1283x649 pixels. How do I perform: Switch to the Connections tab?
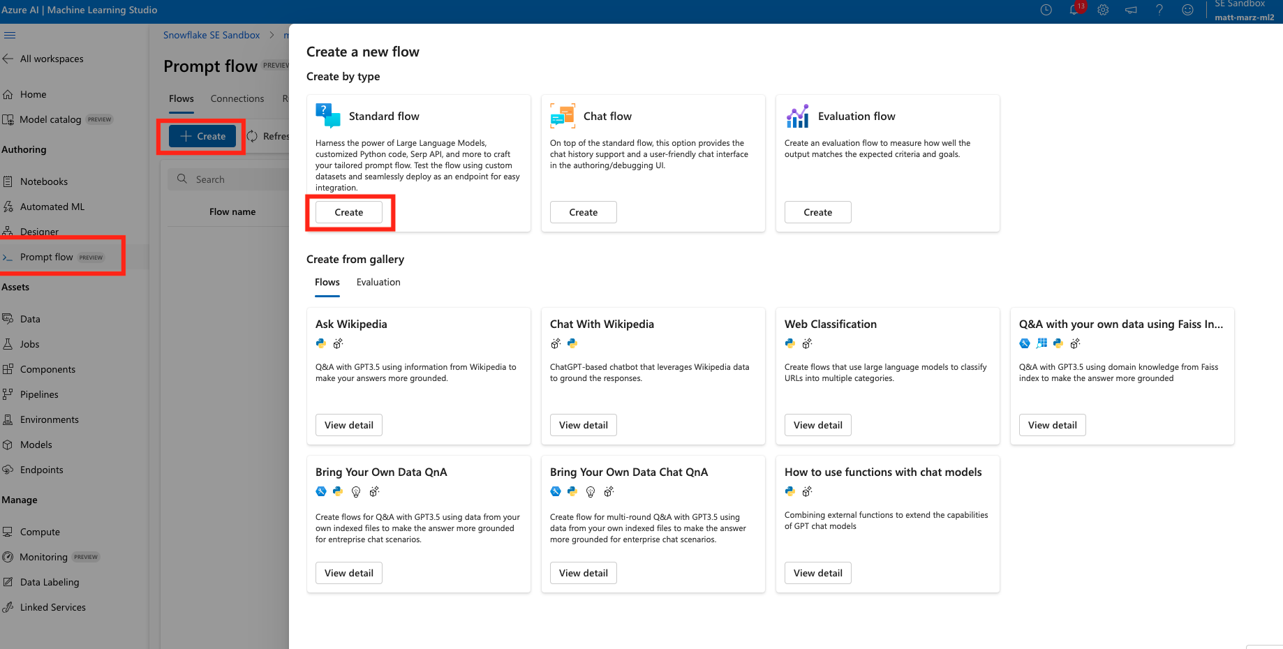[237, 98]
